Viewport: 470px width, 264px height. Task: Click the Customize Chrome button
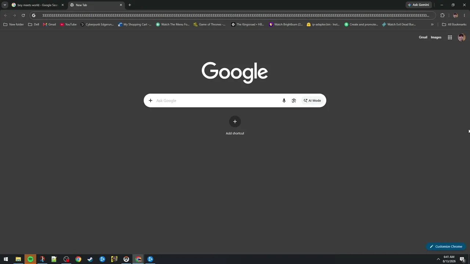446,246
